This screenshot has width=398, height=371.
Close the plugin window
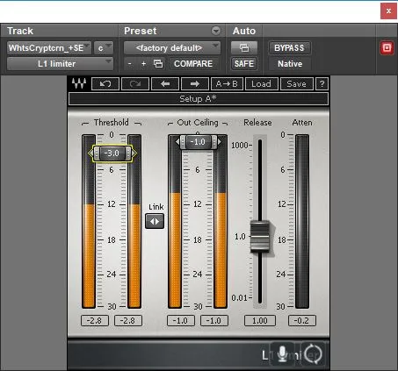tap(388, 11)
